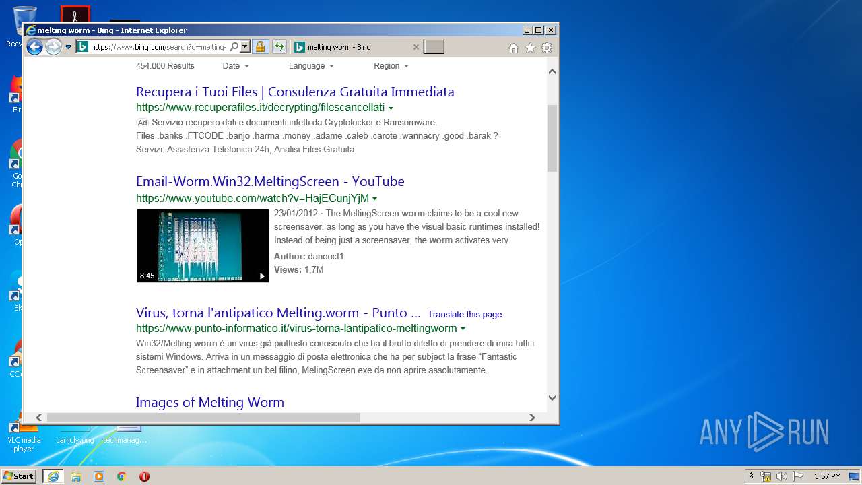The image size is (862, 485).
Task: Click the vertical scrollbar up arrow
Action: 552,71
